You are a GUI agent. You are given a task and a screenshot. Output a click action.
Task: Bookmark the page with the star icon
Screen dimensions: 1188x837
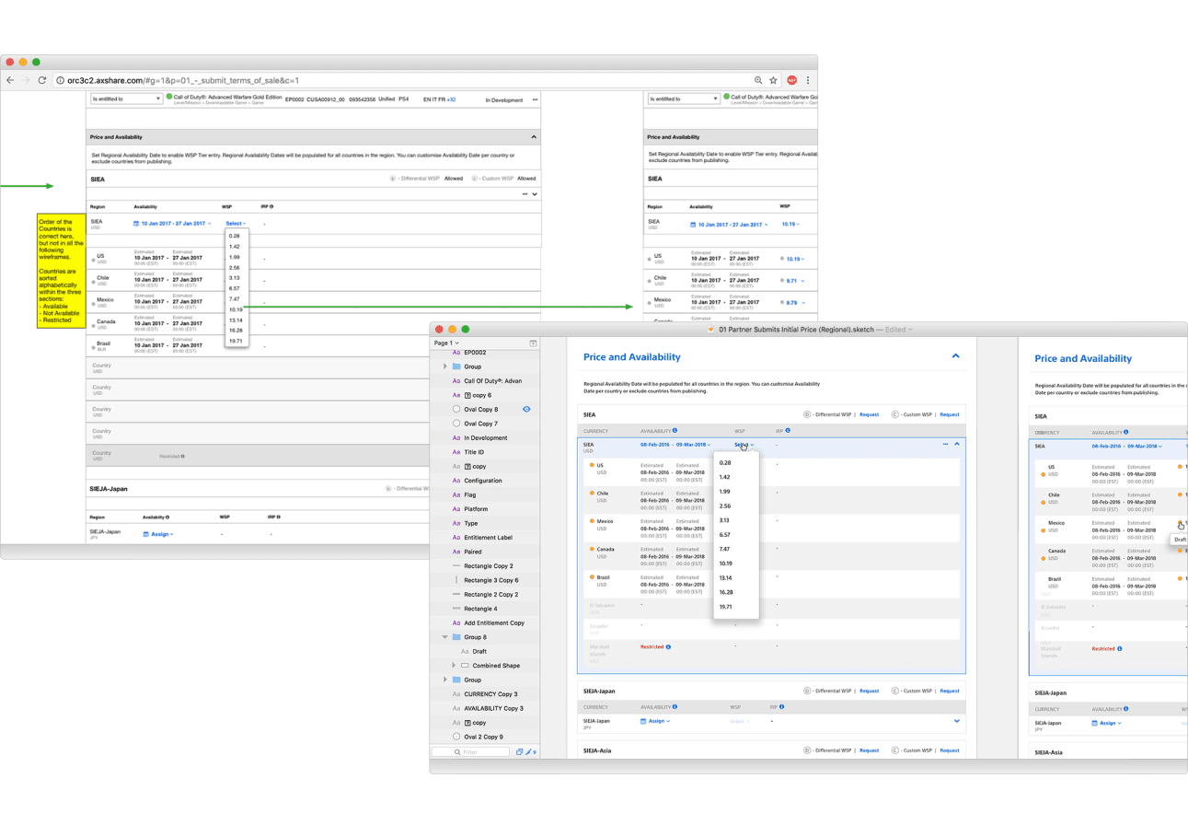point(774,80)
